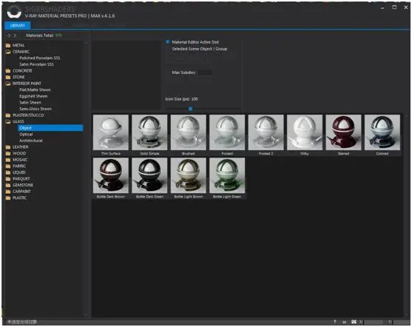Click the Icon Size (px) label
The height and width of the screenshot is (327, 412).
click(x=181, y=99)
